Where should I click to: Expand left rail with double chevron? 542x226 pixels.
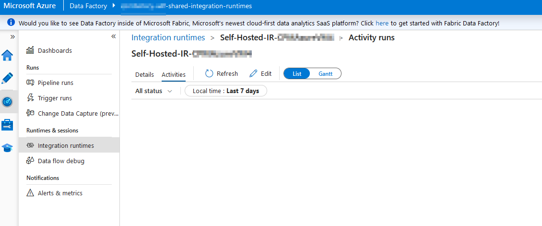[x=12, y=36]
